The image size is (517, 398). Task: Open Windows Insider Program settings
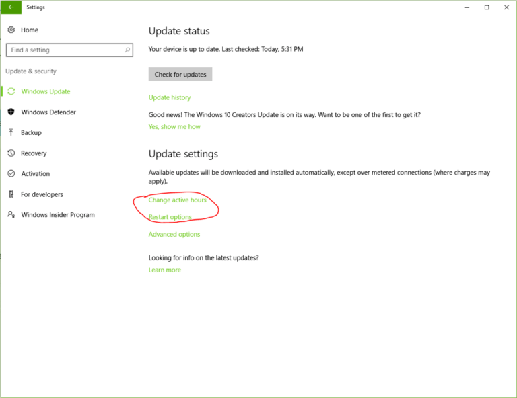pyautogui.click(x=58, y=215)
